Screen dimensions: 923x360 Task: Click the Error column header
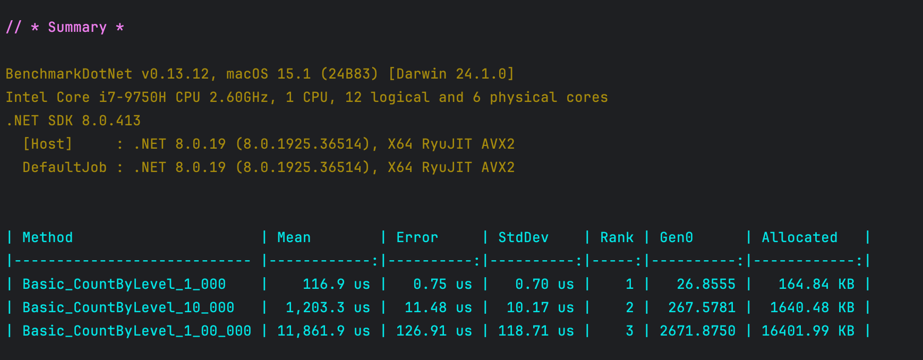pyautogui.click(x=417, y=237)
